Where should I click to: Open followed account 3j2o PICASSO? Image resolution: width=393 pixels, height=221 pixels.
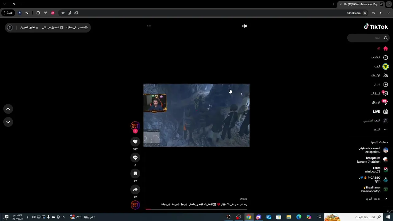[374, 180]
